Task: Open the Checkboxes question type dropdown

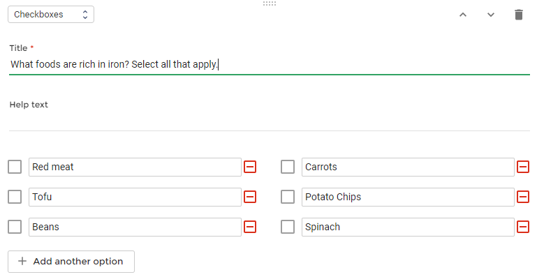Action: click(x=51, y=15)
